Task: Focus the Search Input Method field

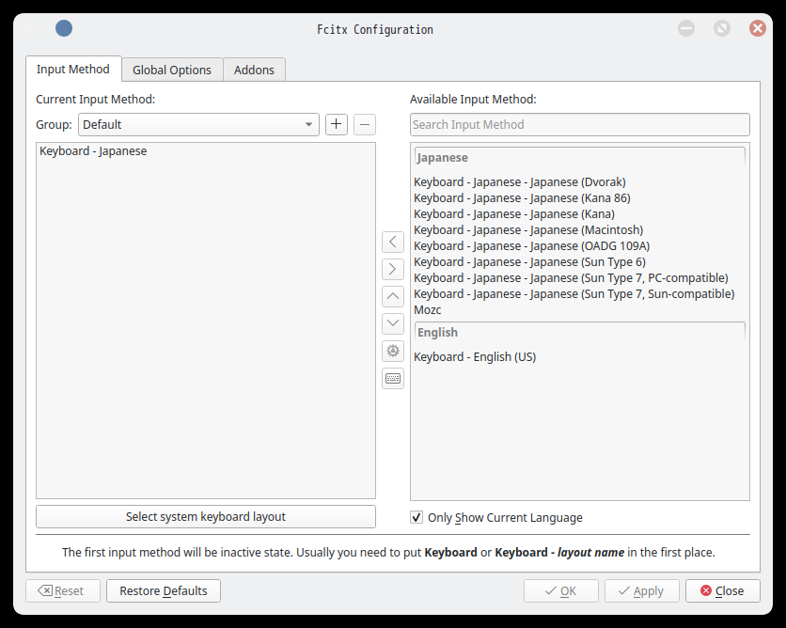Action: point(579,125)
